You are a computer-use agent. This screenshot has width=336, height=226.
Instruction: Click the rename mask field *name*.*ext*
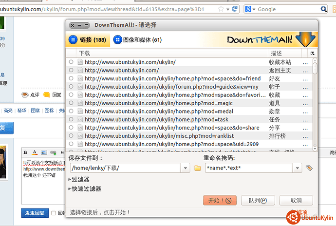[x=249, y=168]
